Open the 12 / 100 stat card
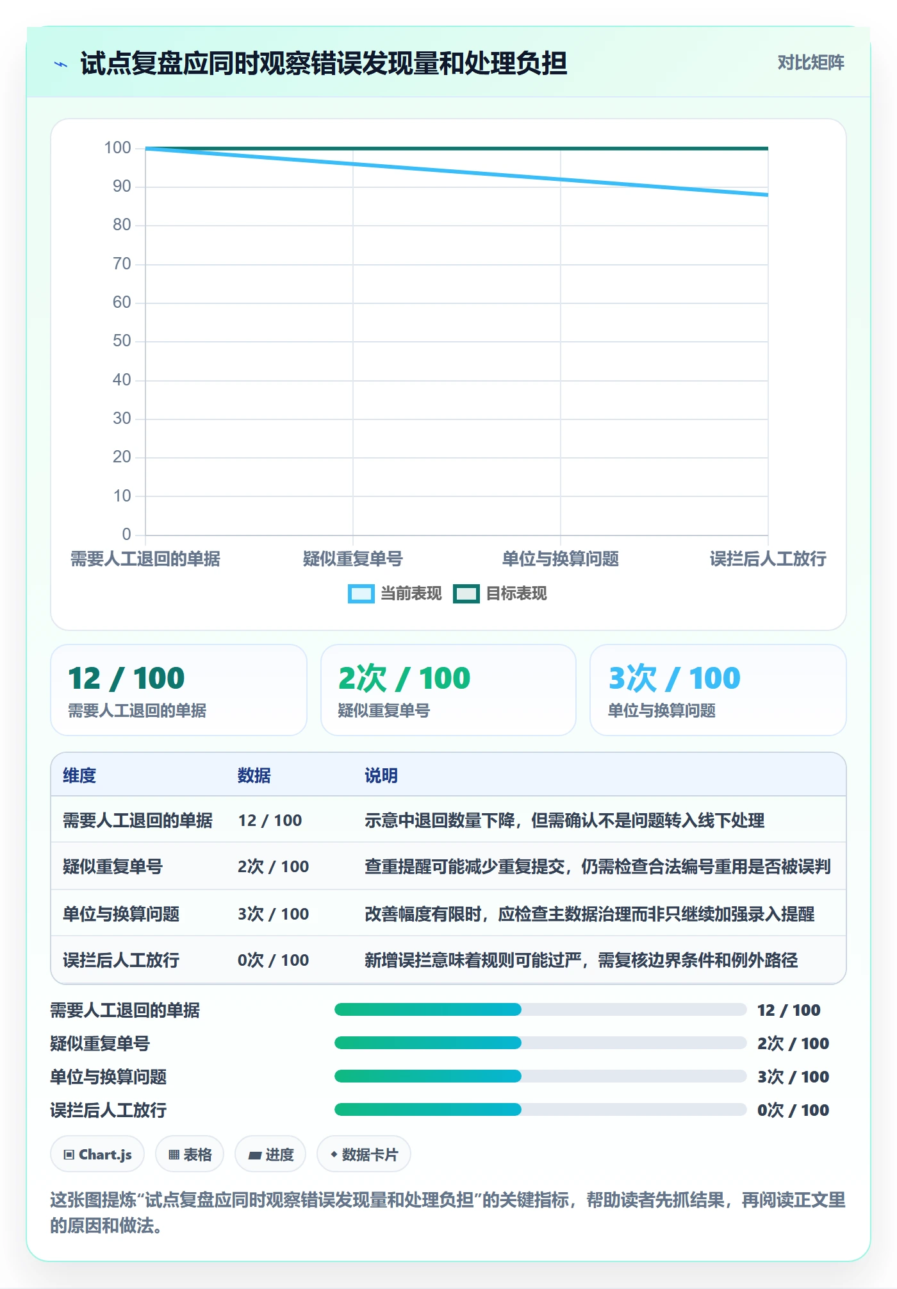897x1289 pixels. pyautogui.click(x=179, y=690)
